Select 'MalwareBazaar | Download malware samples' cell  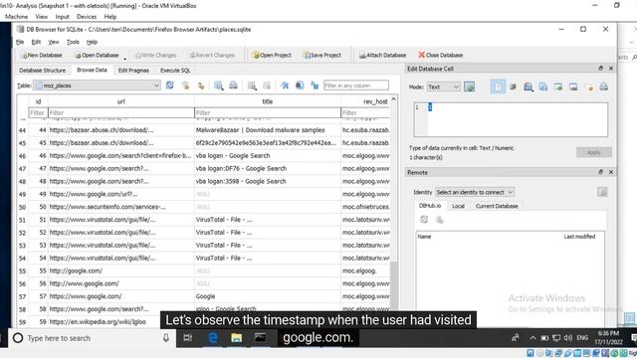tap(268, 130)
